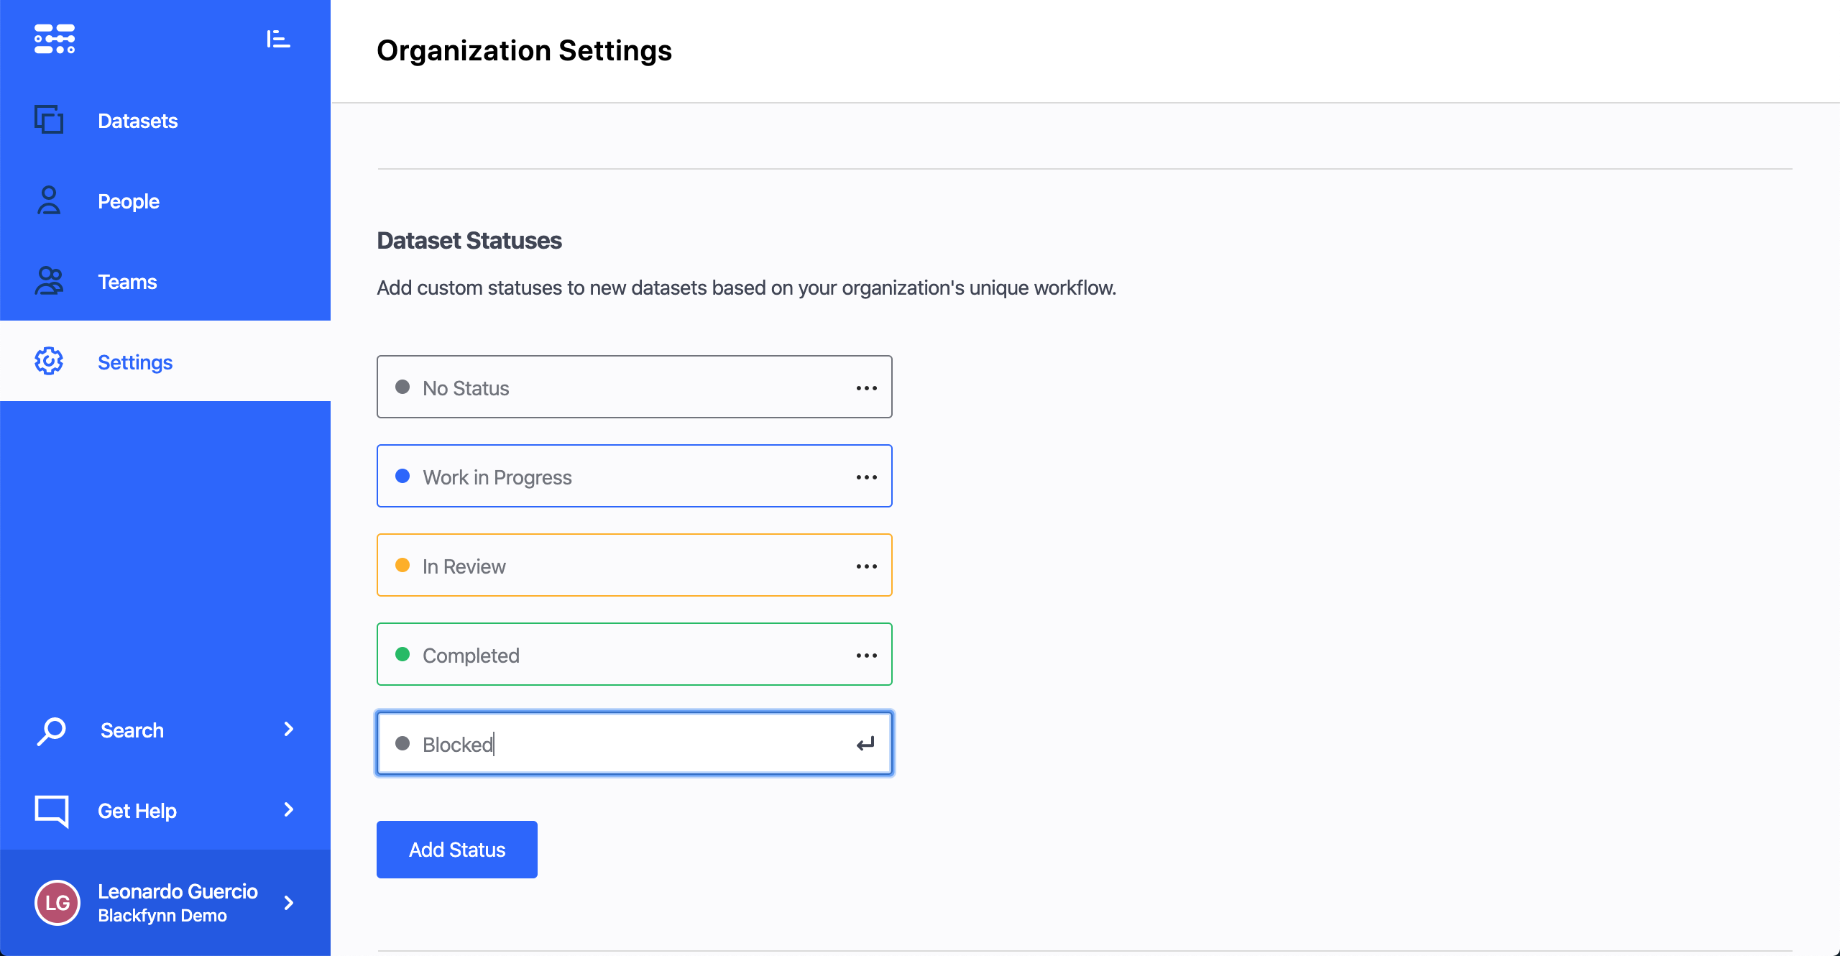1840x956 pixels.
Task: Open the Teams section
Action: click(127, 282)
